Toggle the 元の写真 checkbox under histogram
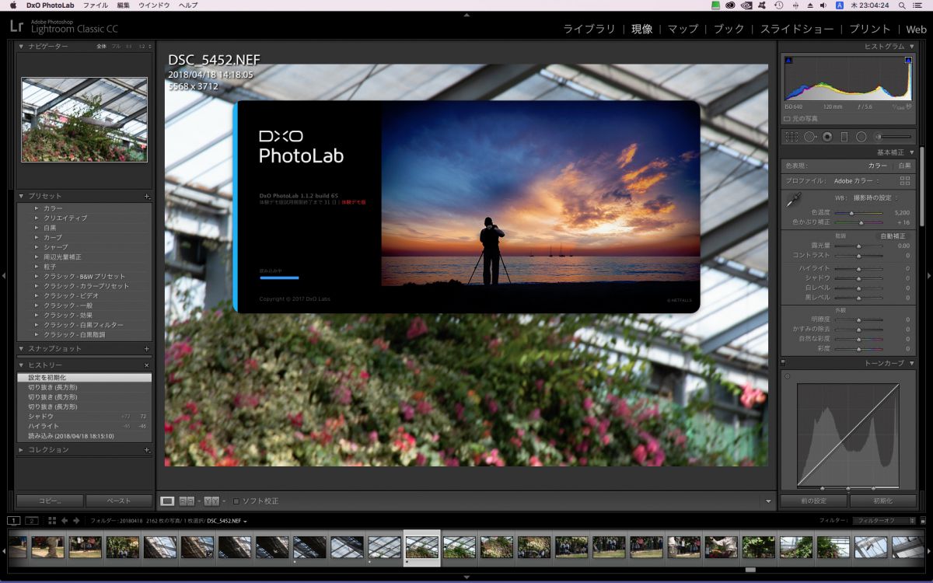The height and width of the screenshot is (583, 933). (x=787, y=119)
